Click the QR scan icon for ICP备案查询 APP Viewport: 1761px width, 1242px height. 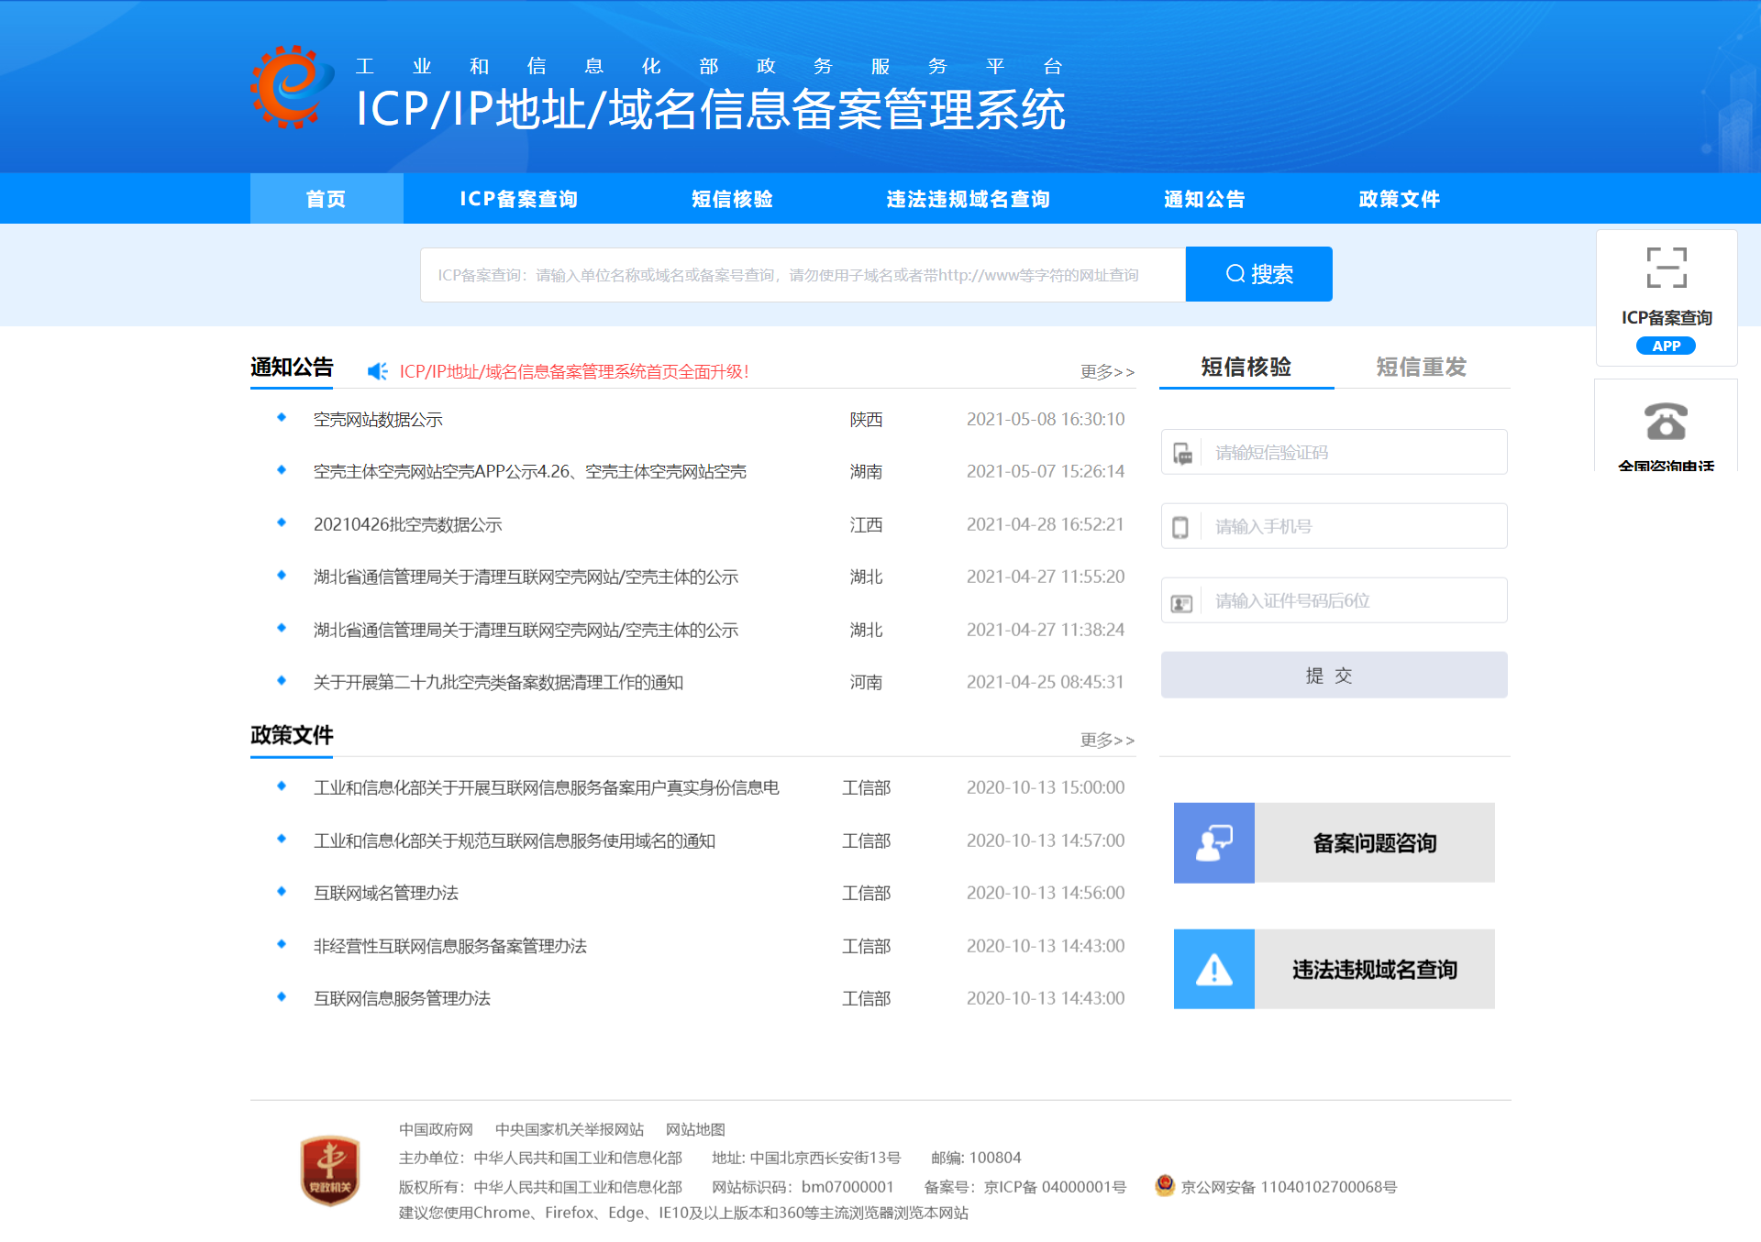(x=1667, y=266)
